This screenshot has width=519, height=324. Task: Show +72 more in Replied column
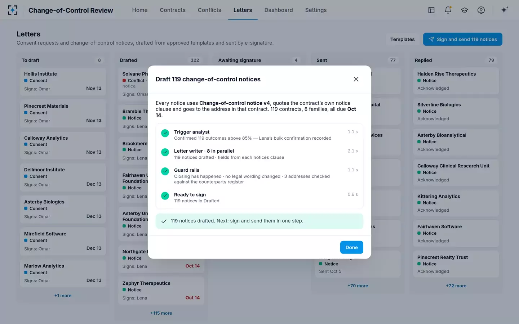pos(456,286)
